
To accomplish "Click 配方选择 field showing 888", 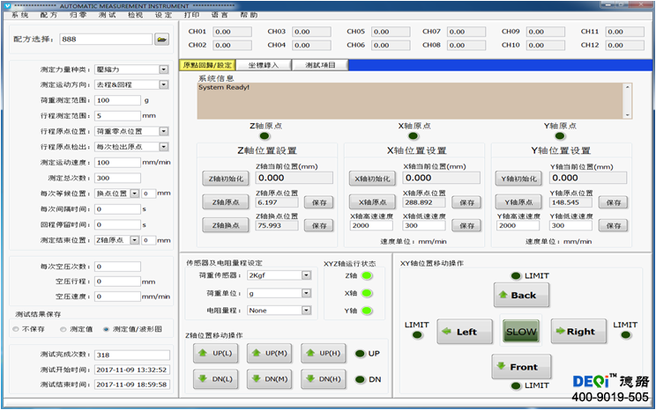I will (x=106, y=40).
